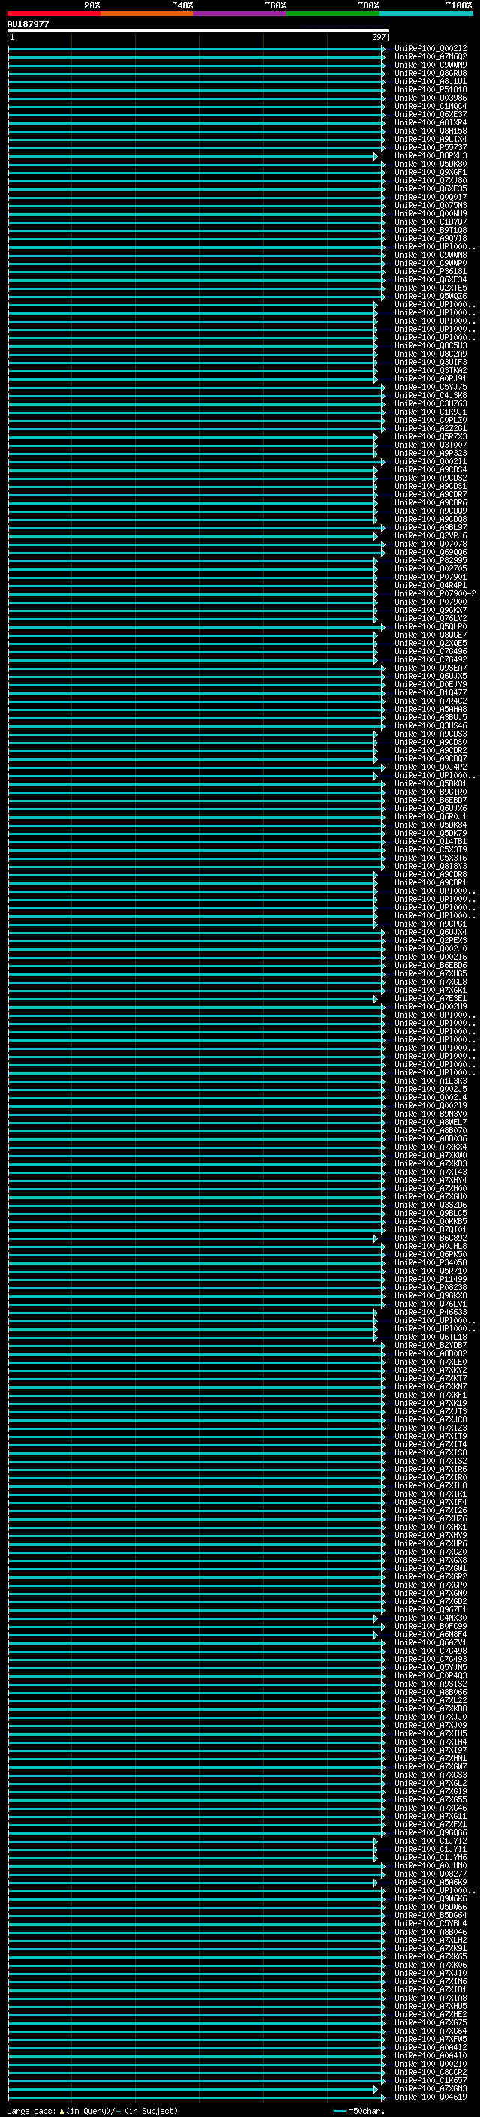
Task: Select the UniRef100_Q002I1 entry
Action: click(430, 461)
